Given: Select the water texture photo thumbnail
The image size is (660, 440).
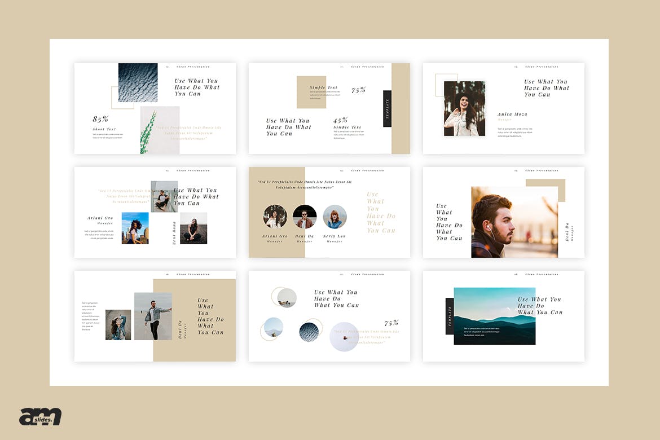Looking at the screenshot, I should pos(138,82).
